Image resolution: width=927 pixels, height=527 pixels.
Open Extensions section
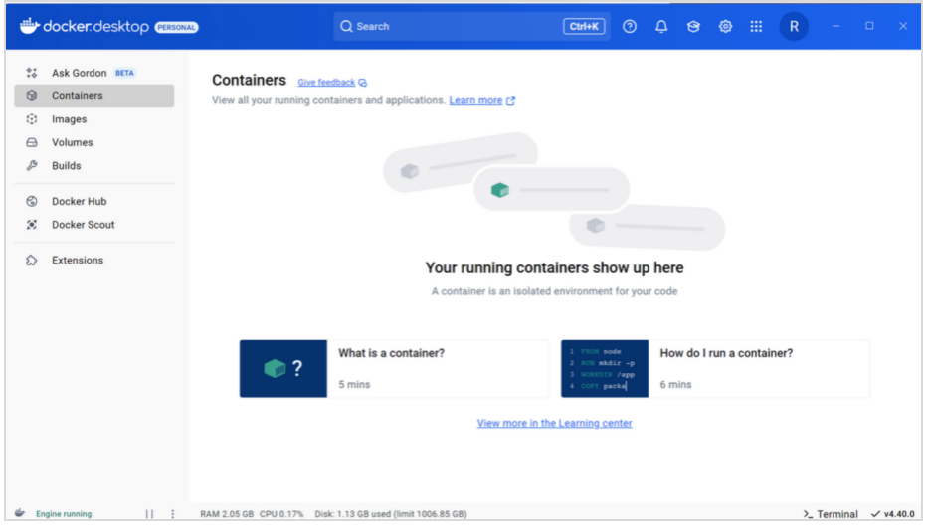click(x=94, y=260)
